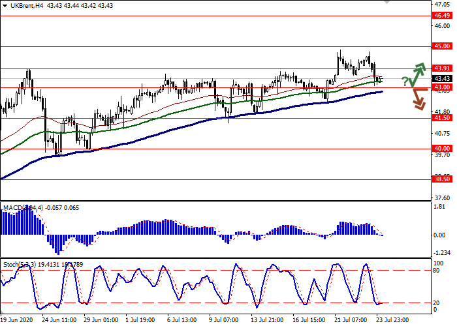Image resolution: width=457 pixels, height=326 pixels.
Task: Click the Stochastic 80 level scale label
Action: click(x=439, y=270)
